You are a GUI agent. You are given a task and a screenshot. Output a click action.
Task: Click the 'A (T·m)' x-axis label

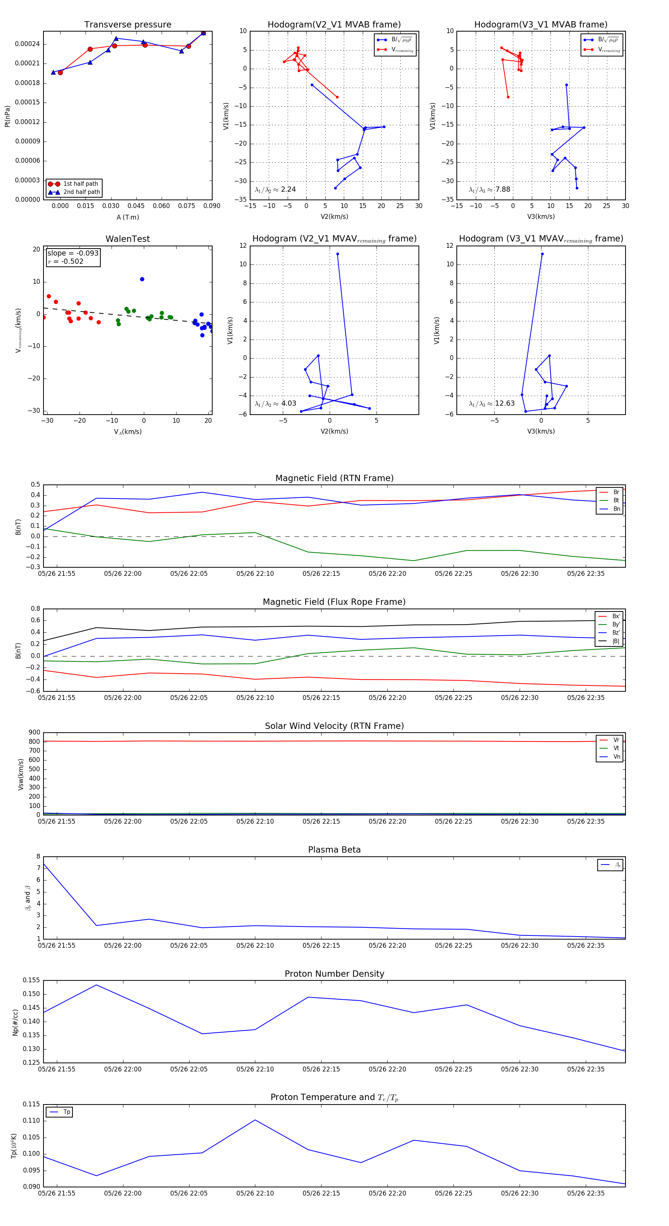pyautogui.click(x=127, y=217)
